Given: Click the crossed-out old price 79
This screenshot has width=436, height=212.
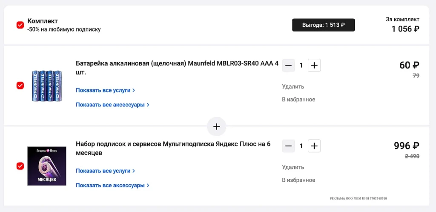Looking at the screenshot, I should click(x=416, y=76).
